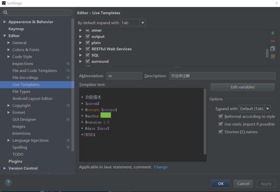Click the green plus add template icon
This screenshot has width=280, height=192.
273,33
